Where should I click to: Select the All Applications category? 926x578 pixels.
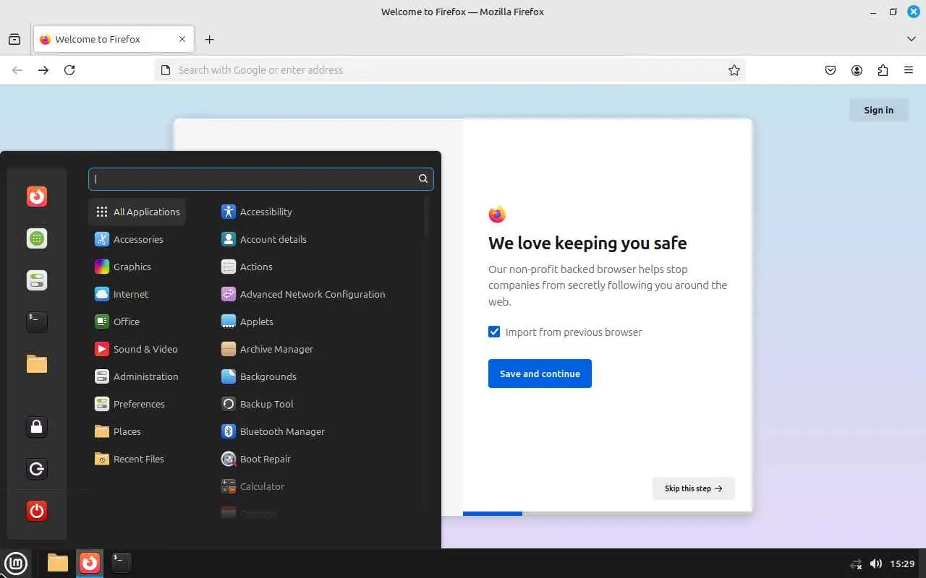click(137, 212)
